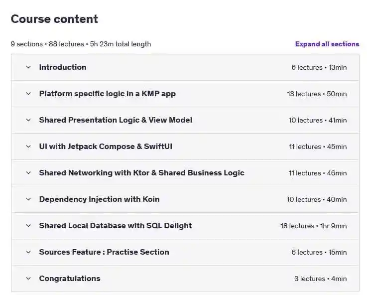
Task: Click the Congratulations section title
Action: (70, 279)
